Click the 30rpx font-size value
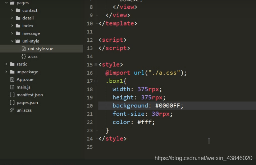 (161, 114)
